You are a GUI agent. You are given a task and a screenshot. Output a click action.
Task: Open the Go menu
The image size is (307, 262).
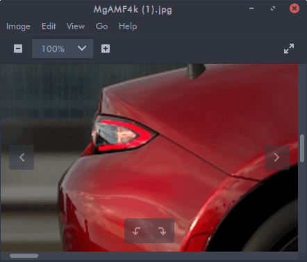click(x=102, y=26)
